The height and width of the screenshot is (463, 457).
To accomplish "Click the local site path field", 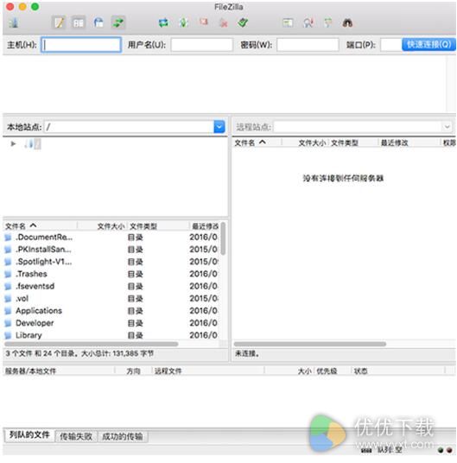I will click(x=129, y=127).
